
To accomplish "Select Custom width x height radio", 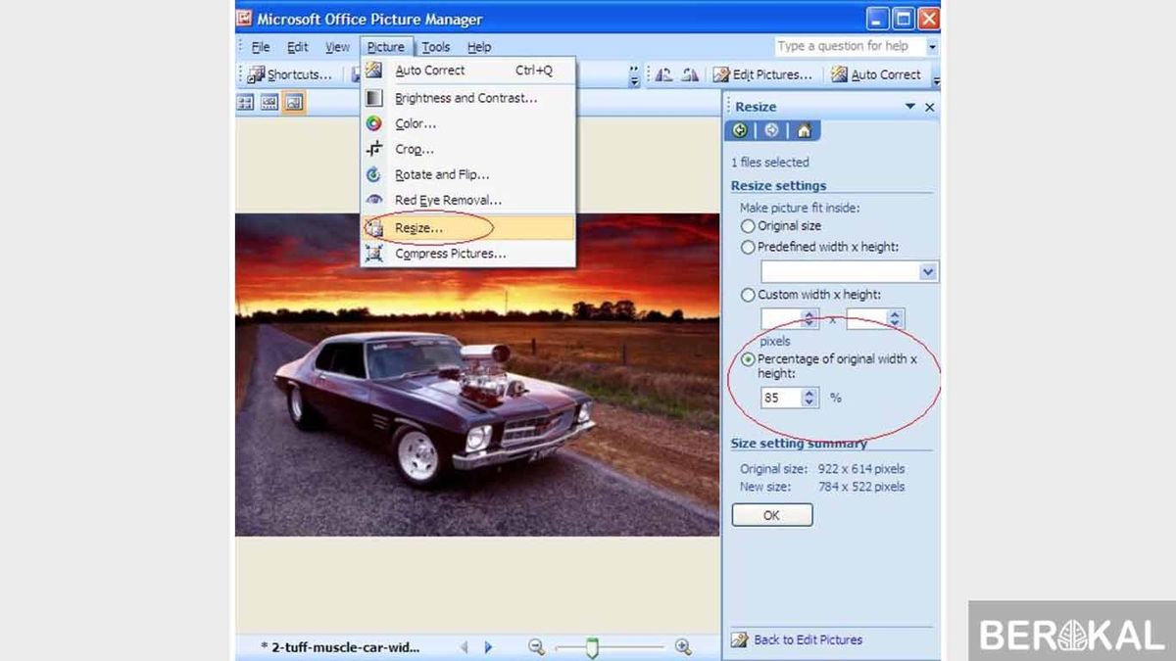I will [x=749, y=295].
